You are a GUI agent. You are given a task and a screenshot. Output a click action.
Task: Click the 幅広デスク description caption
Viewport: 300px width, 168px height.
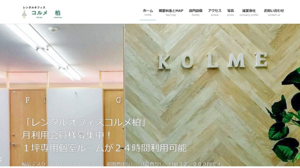122,164
